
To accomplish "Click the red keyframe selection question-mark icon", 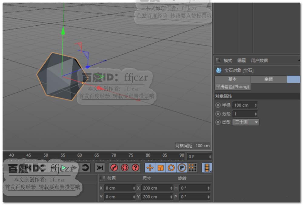I will [x=135, y=168].
